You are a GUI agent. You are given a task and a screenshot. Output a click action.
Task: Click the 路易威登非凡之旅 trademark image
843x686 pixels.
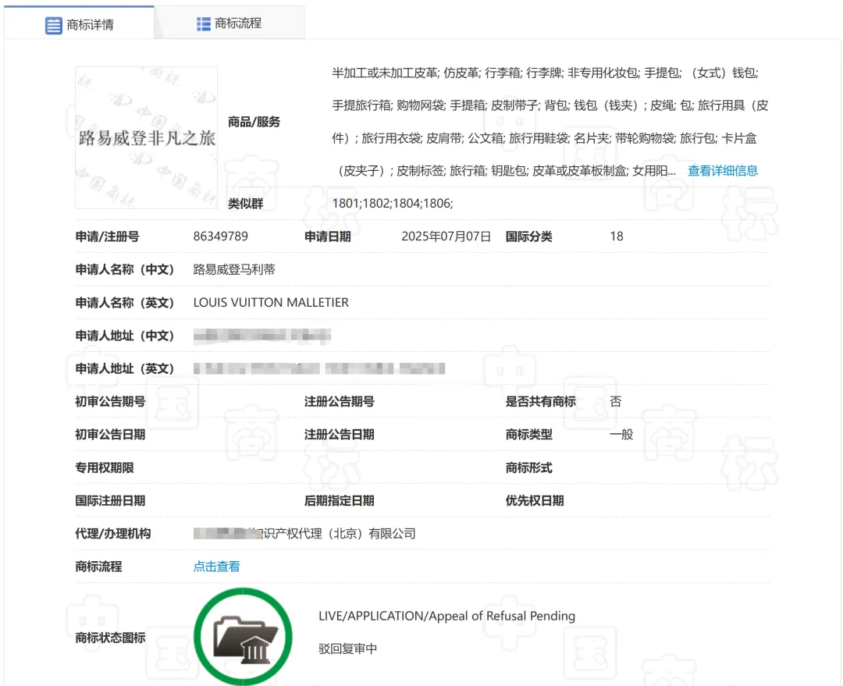(x=146, y=137)
